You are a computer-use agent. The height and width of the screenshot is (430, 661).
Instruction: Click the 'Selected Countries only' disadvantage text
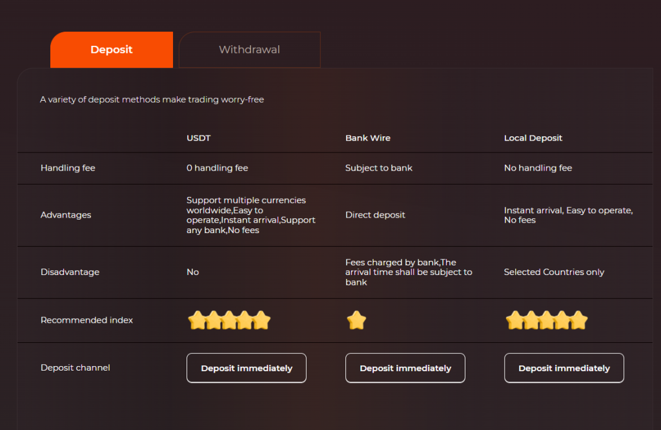tap(554, 272)
